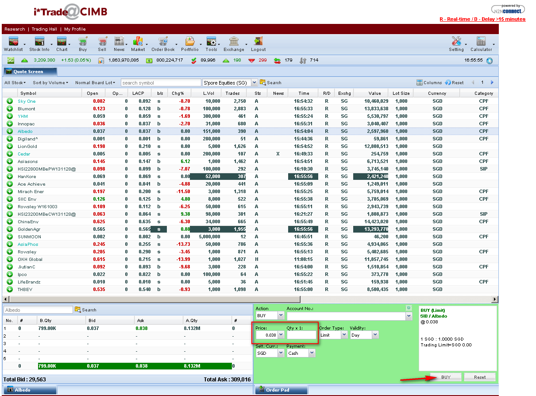This screenshot has width=536, height=396.
Task: Click the Albedo market depth search field
Action: pyautogui.click(x=38, y=310)
